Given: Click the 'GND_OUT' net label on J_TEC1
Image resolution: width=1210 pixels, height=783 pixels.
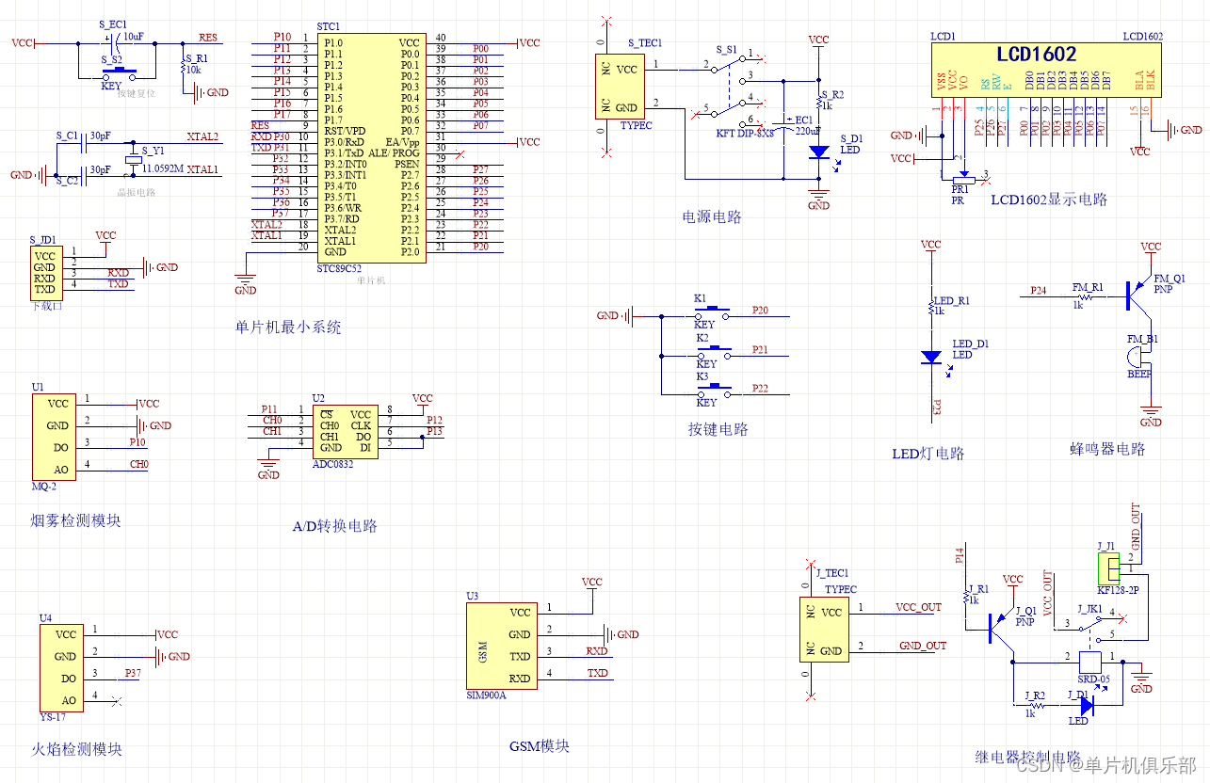Looking at the screenshot, I should [923, 647].
